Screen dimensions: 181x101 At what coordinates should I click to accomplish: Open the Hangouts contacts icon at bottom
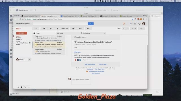tap(18, 87)
